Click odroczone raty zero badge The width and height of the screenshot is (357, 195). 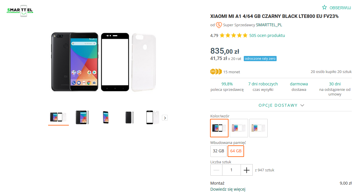point(260,59)
